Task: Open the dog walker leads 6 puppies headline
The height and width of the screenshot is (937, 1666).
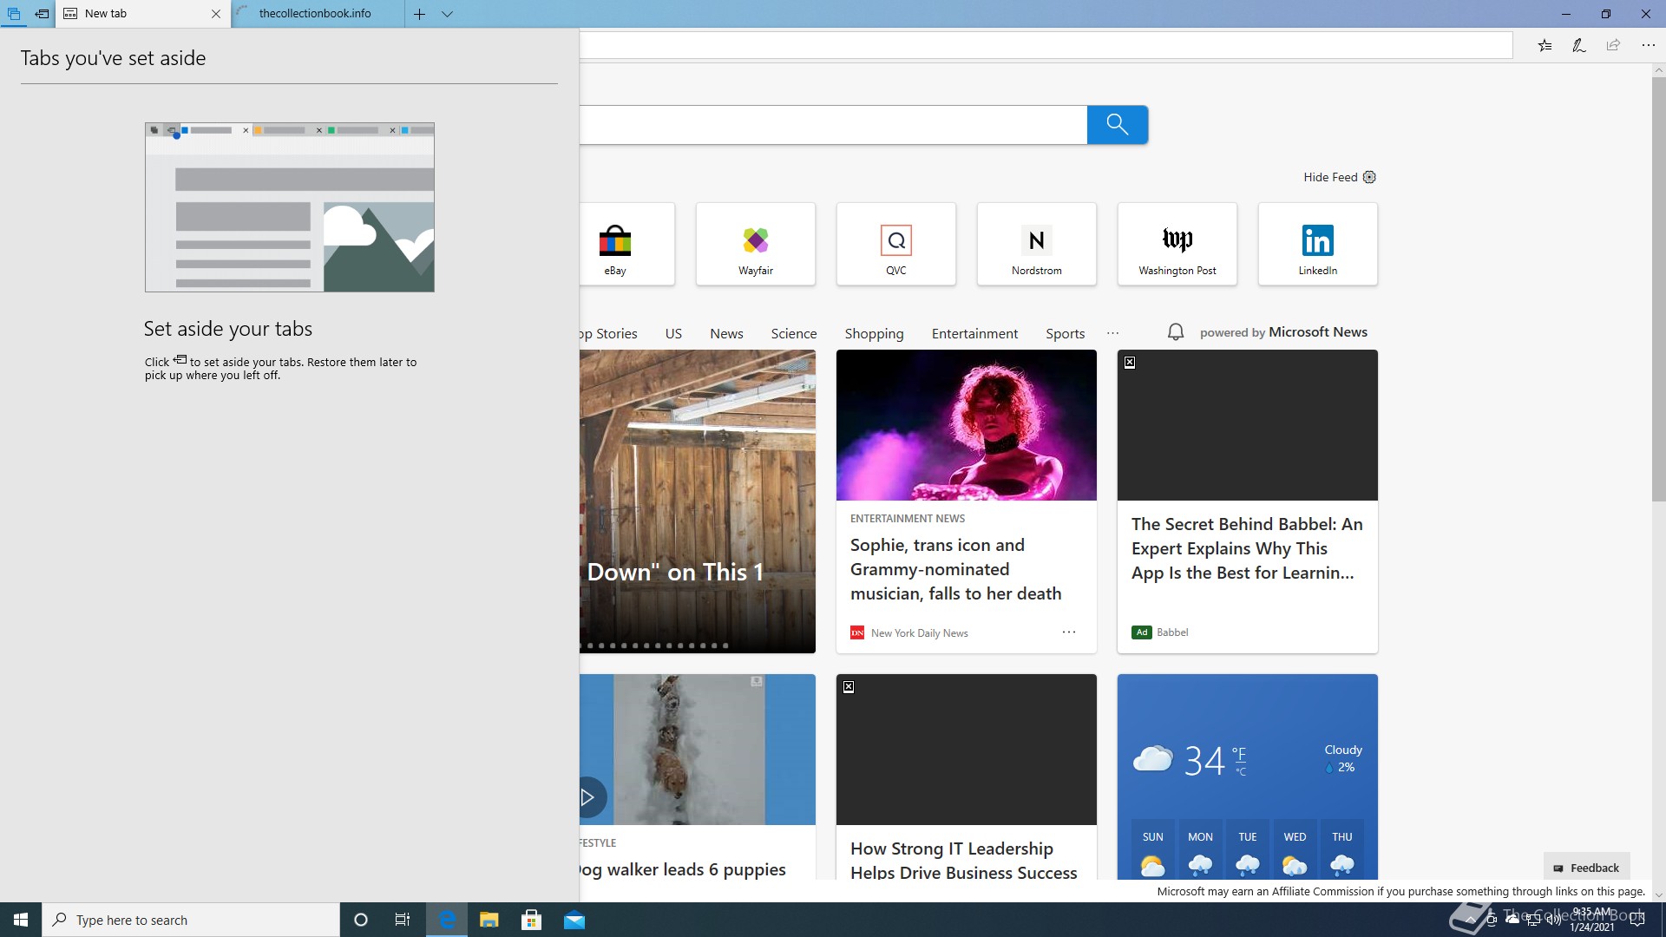Action: click(683, 869)
